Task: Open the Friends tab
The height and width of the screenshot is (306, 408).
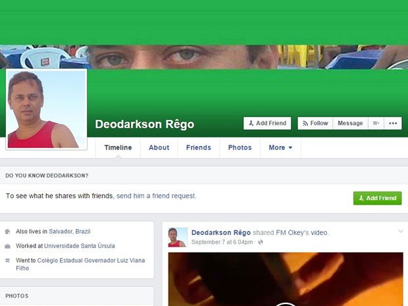Action: tap(199, 147)
